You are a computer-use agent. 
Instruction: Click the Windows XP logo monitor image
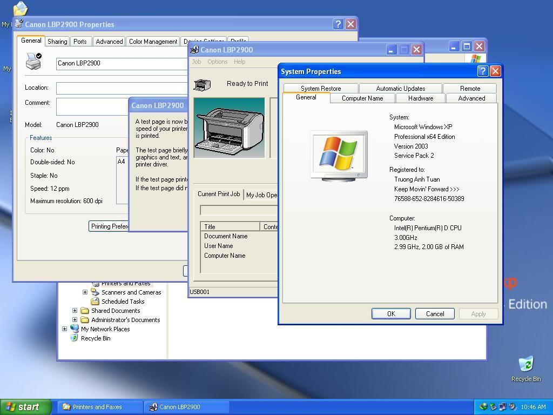point(339,156)
